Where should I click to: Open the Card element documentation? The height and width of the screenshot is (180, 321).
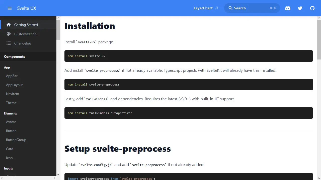[x=10, y=149]
